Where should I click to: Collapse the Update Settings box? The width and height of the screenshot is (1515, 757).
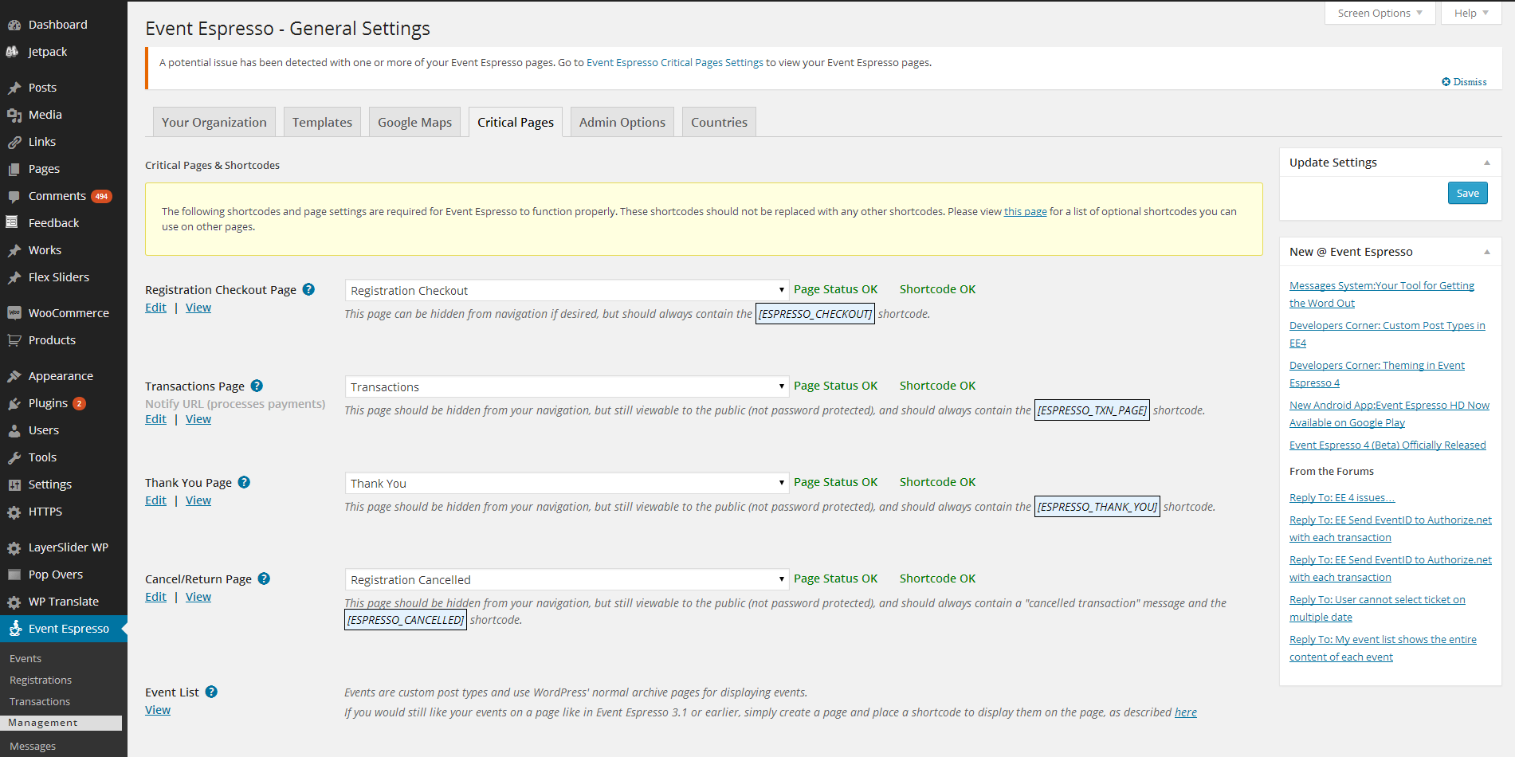1486,163
